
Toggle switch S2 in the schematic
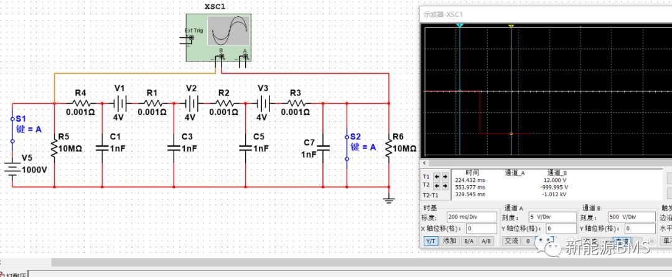click(347, 148)
